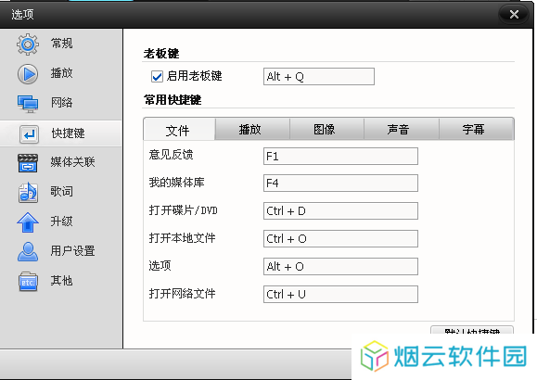Viewport: 537px width, 380px height.
Task: Switch to the 声音 shortcuts tab
Action: (401, 129)
